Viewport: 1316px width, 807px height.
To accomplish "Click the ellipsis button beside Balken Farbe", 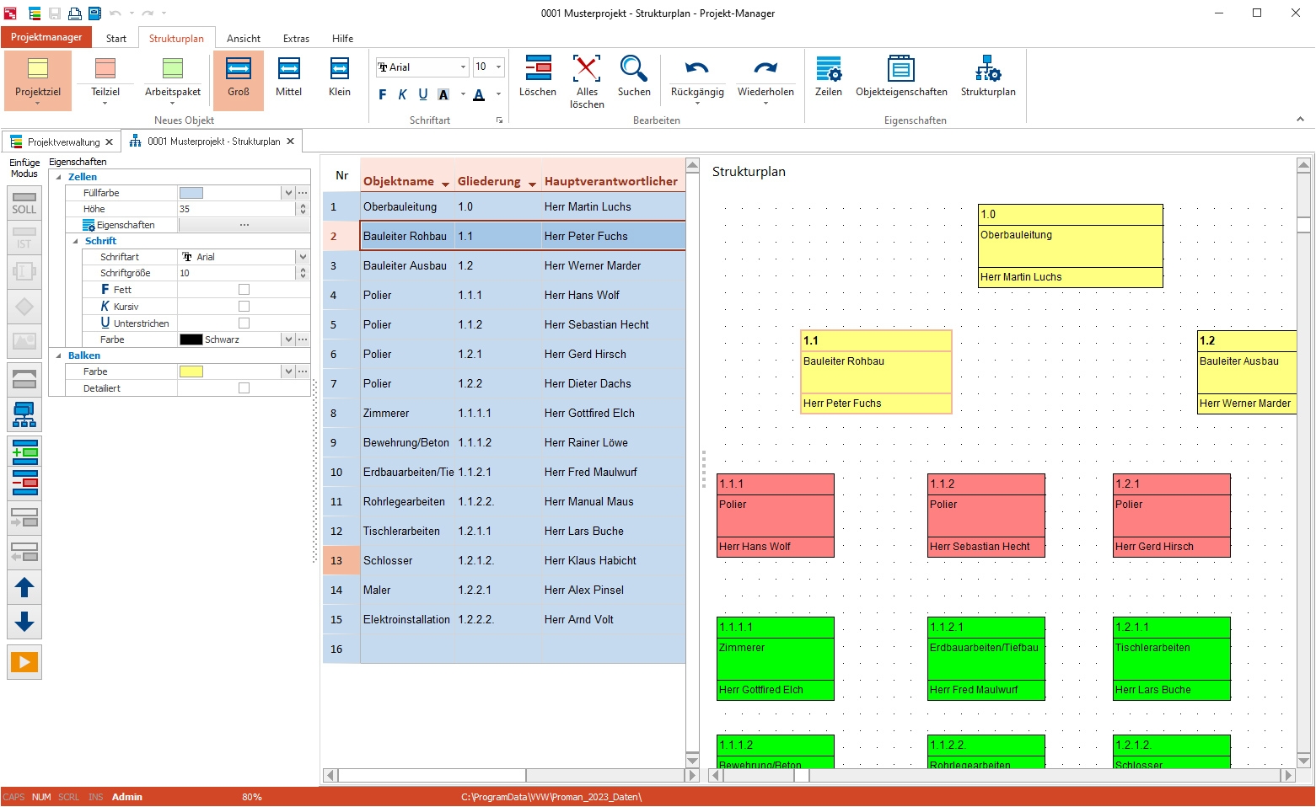I will click(303, 371).
